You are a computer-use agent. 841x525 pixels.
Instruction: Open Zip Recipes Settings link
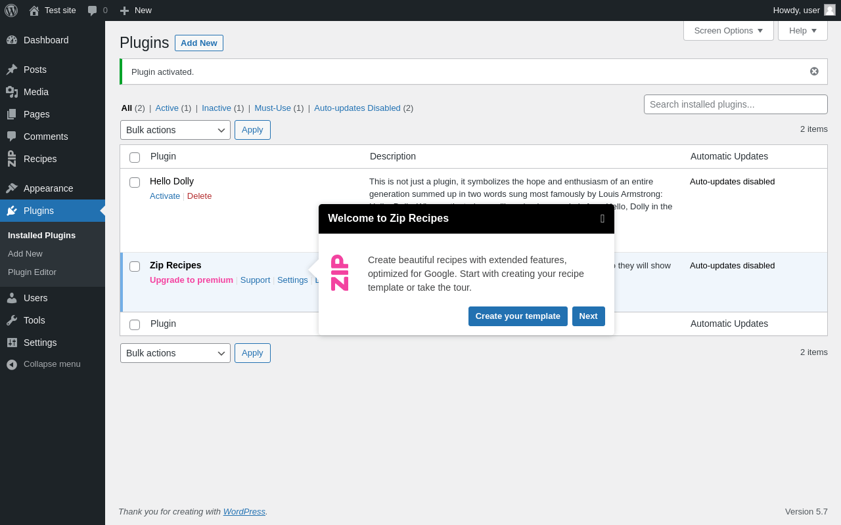[x=292, y=280]
